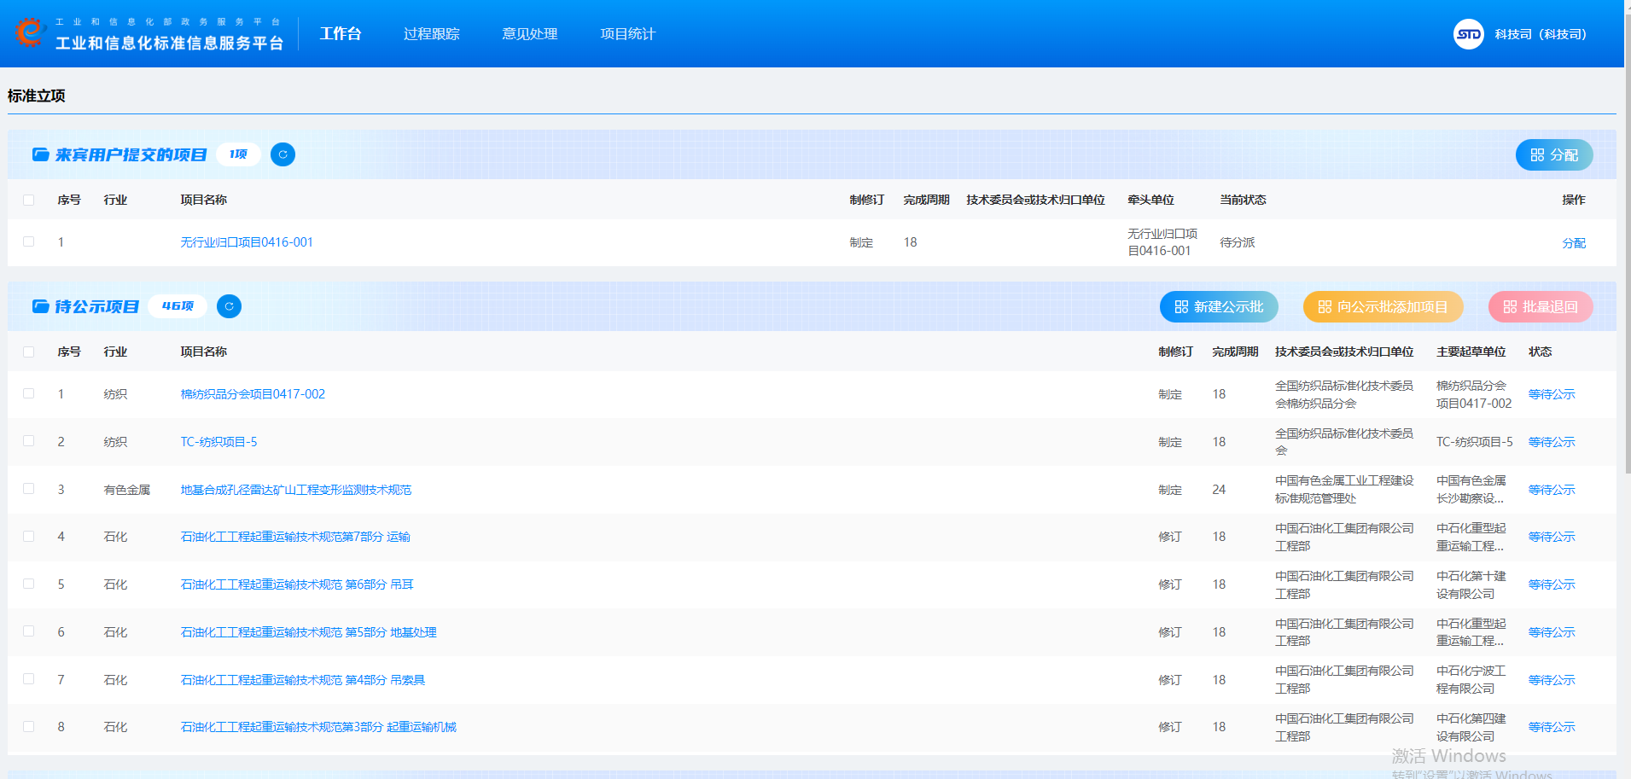Open the 工作台 tab
Viewport: 1631px width, 779px height.
point(341,34)
